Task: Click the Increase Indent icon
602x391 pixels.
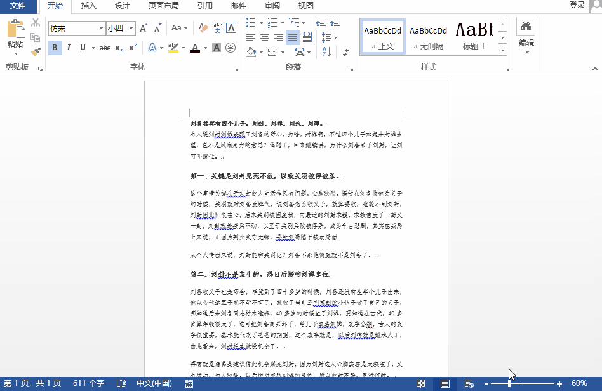Action: (x=333, y=23)
